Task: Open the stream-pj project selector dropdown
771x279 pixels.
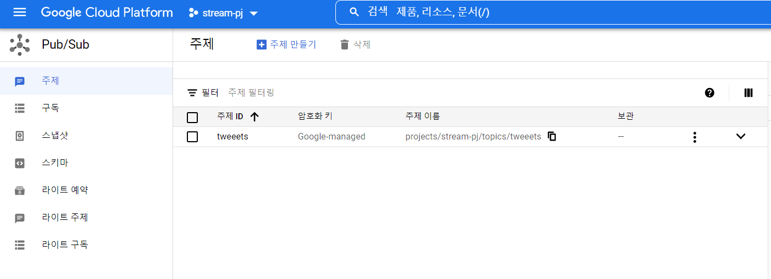Action: pyautogui.click(x=223, y=13)
